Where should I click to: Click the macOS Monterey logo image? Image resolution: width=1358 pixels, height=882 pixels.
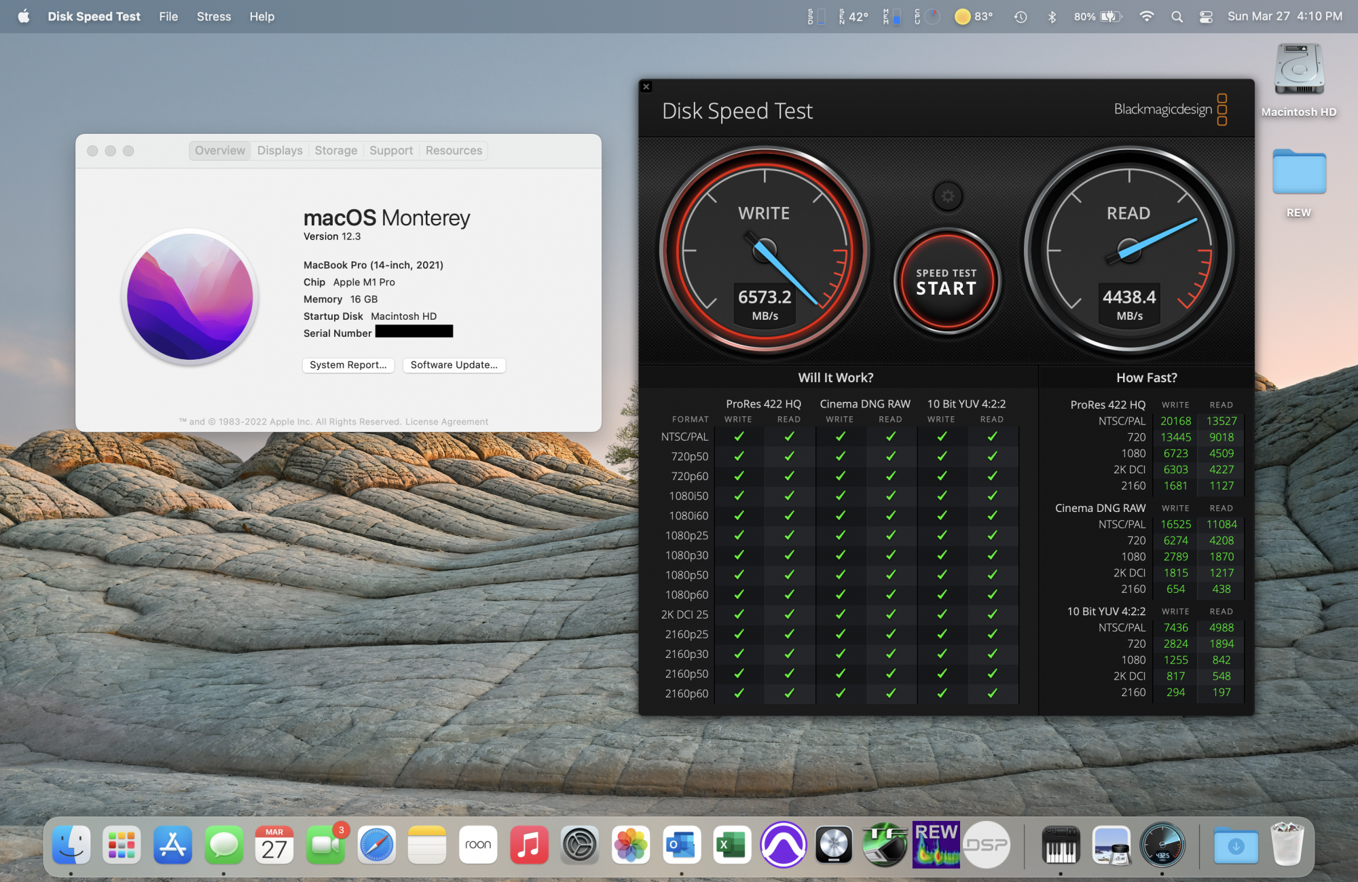(190, 297)
